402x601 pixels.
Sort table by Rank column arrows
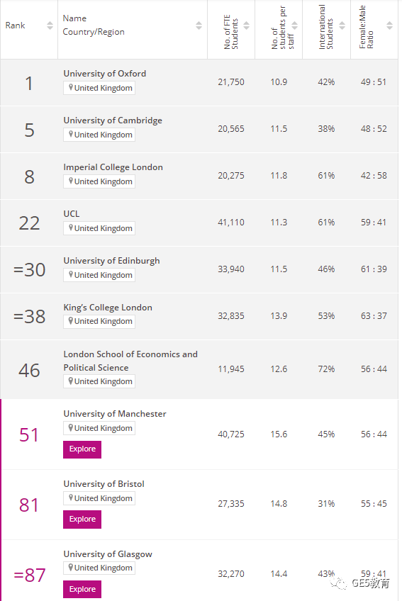pyautogui.click(x=50, y=26)
